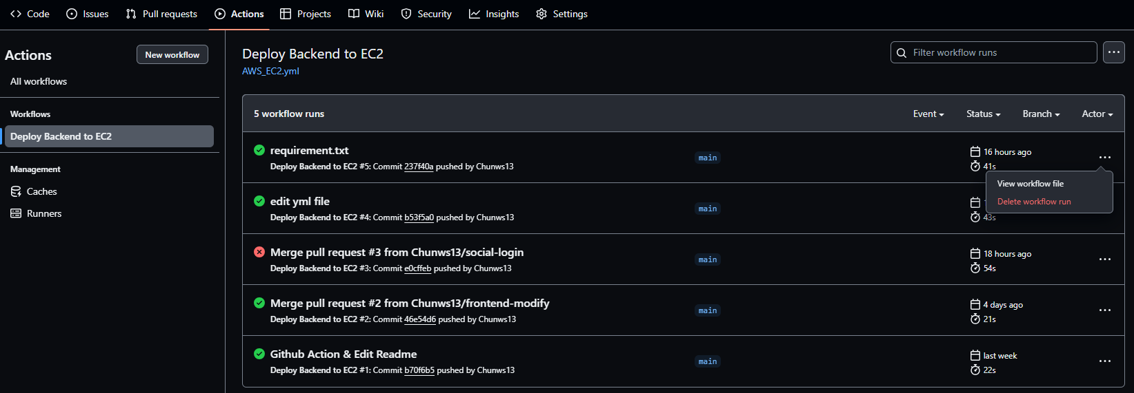The height and width of the screenshot is (393, 1134).
Task: Click the 16 hours ago timestamp
Action: tap(1007, 152)
